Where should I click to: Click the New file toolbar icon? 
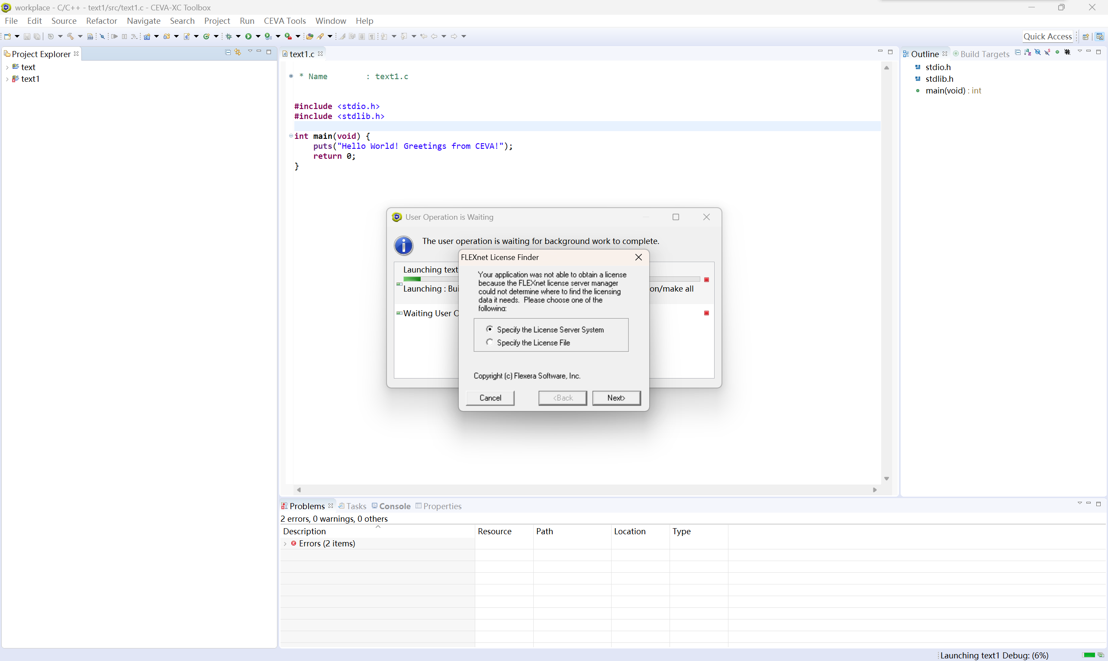[7, 36]
